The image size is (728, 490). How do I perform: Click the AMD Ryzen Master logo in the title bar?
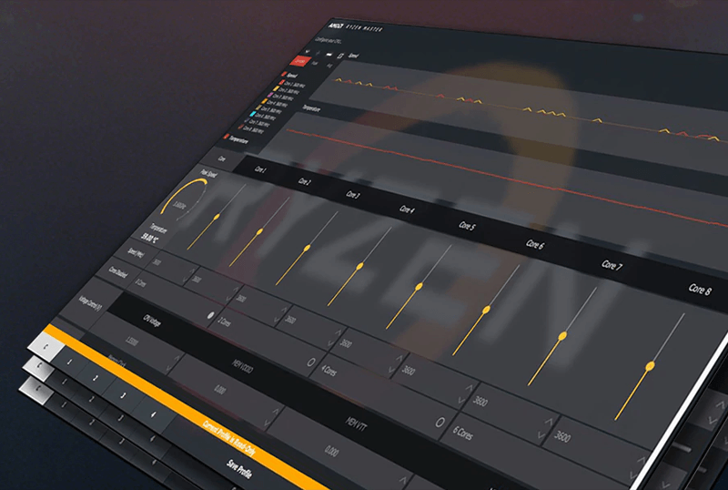tap(356, 27)
